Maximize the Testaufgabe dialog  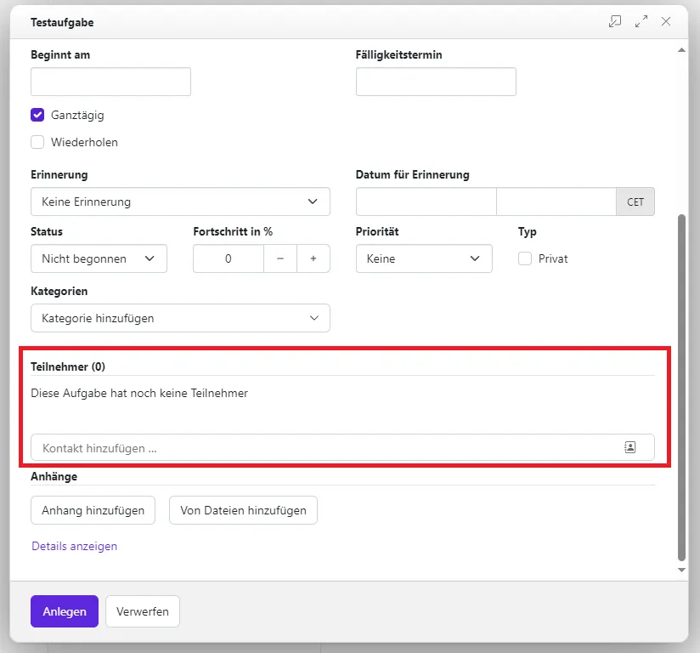(x=641, y=22)
